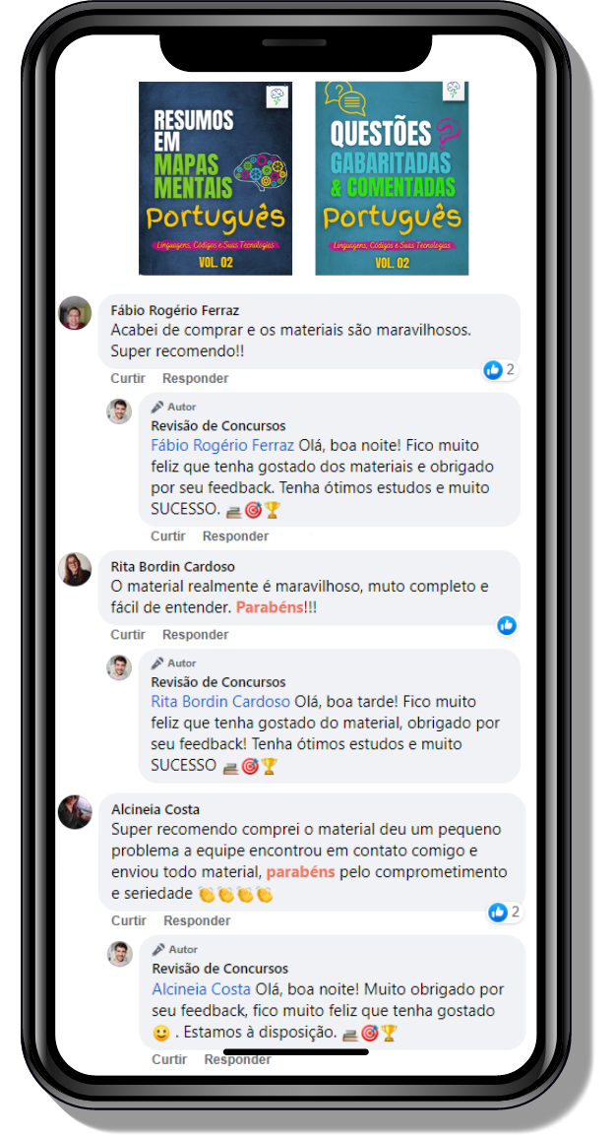Click Curtir under Rita Bordin Cardoso's comment
Image resolution: width=615 pixels, height=1135 pixels.
point(128,635)
